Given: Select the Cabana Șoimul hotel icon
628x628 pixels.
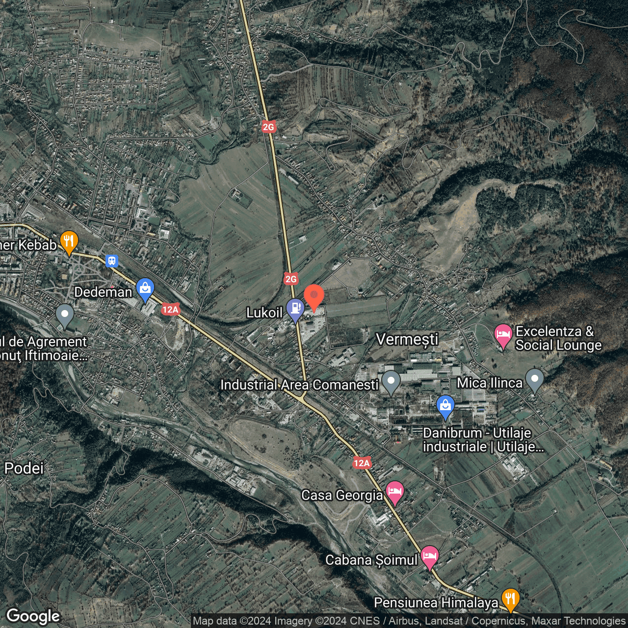Looking at the screenshot, I should click(430, 556).
